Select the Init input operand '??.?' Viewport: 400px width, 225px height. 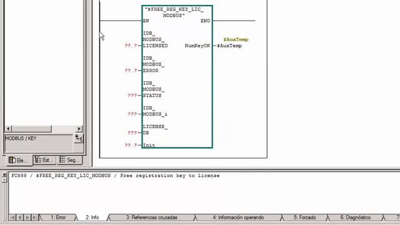131,145
